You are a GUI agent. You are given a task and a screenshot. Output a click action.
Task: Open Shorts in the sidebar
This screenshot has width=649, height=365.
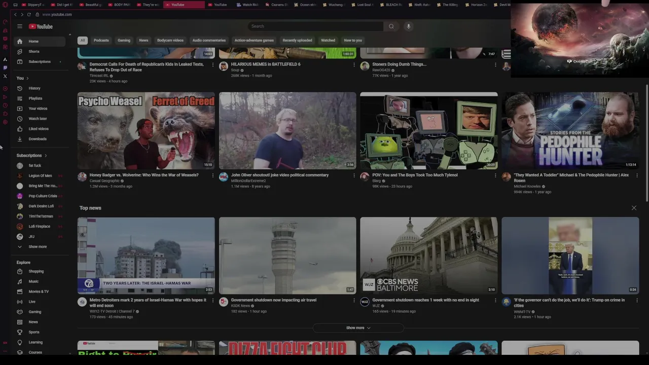(34, 52)
